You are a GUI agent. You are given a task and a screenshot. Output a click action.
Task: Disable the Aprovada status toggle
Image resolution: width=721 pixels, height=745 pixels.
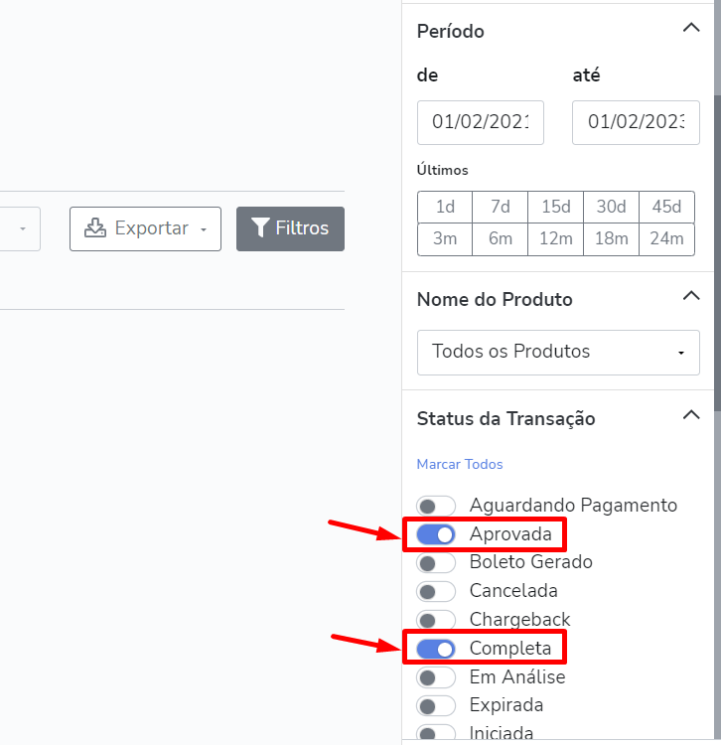click(x=436, y=535)
